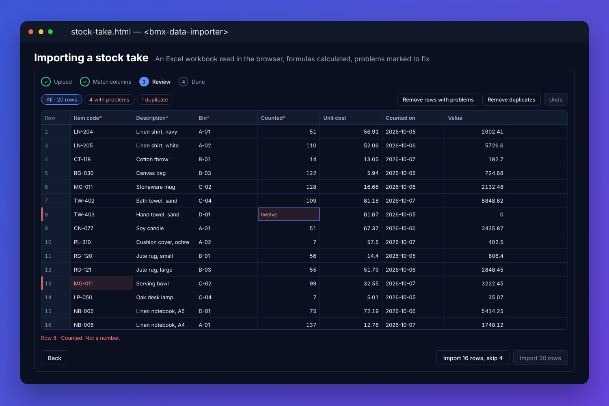This screenshot has width=609, height=406.
Task: Select the duplicate MG-011 cell in row 13
Action: click(101, 283)
